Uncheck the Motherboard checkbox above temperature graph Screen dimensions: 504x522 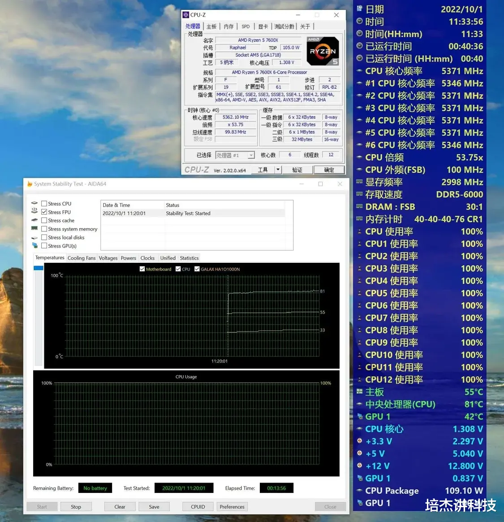tap(142, 269)
